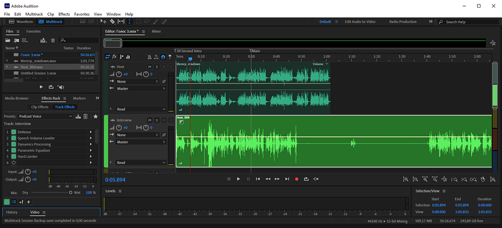The width and height of the screenshot is (502, 228).
Task: Open Interview track automation mode Read dropdown
Action: pos(141,163)
